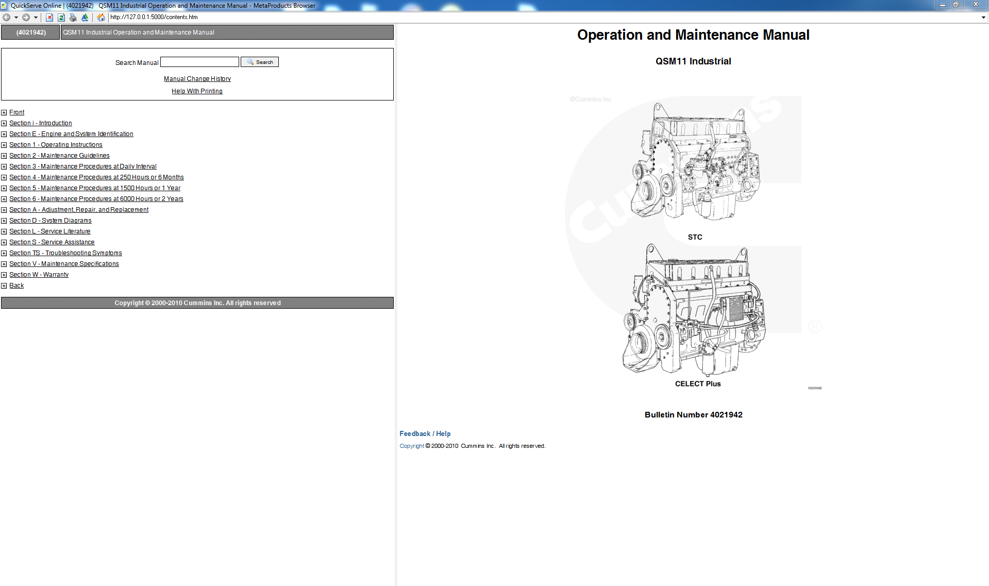Click inside the Search Manual text field

(x=199, y=62)
